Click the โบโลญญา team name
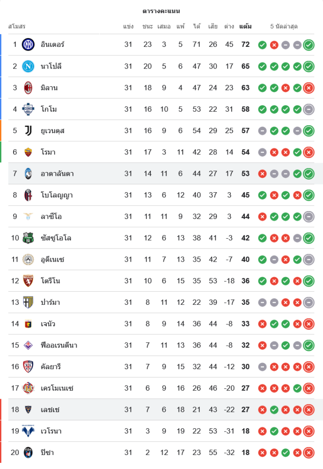Image resolution: width=323 pixels, height=469 pixels. coord(57,195)
